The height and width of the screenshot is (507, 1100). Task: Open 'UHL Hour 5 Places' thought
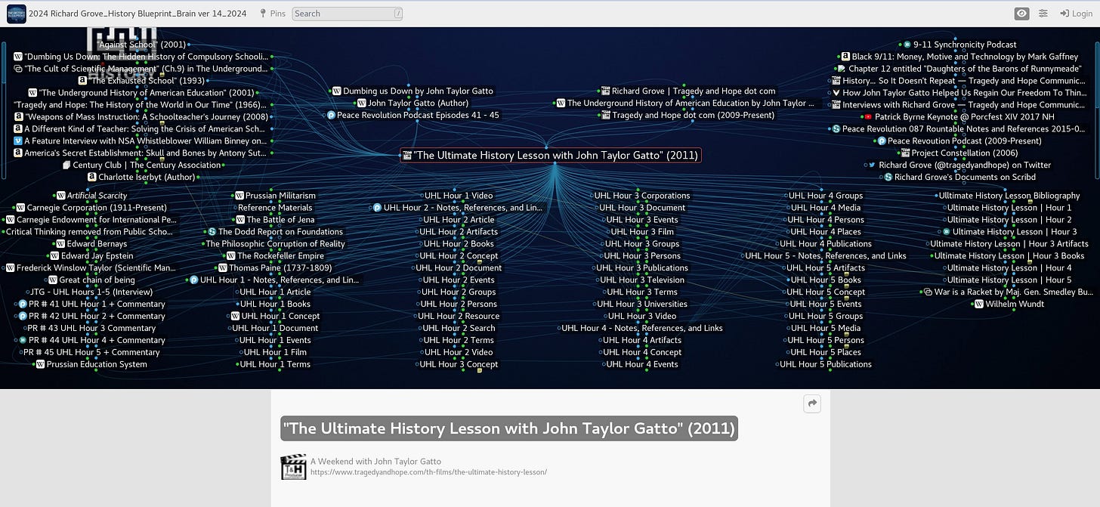(x=826, y=352)
